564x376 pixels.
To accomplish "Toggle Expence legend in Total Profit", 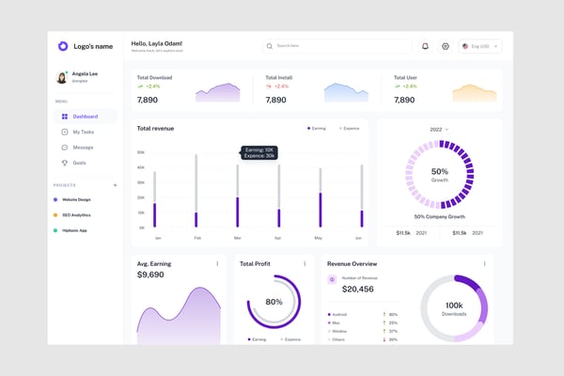I will [x=290, y=339].
